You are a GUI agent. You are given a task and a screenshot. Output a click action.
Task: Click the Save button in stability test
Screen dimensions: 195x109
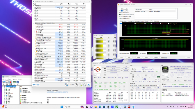click(x=146, y=58)
